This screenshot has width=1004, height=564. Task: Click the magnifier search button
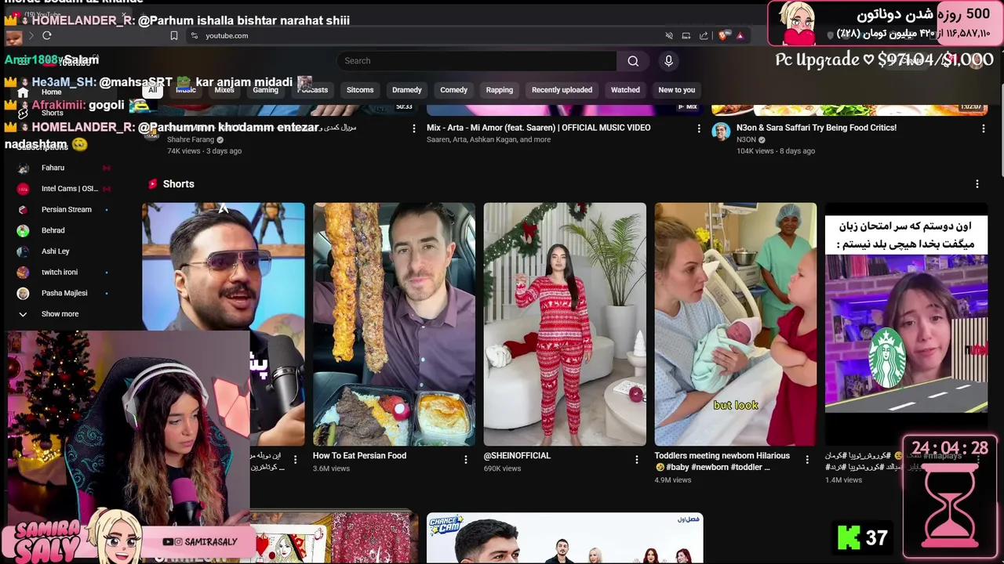[633, 61]
